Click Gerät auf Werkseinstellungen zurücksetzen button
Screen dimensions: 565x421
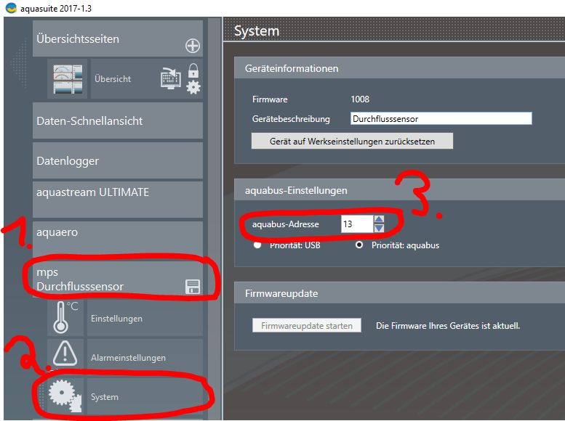[352, 142]
